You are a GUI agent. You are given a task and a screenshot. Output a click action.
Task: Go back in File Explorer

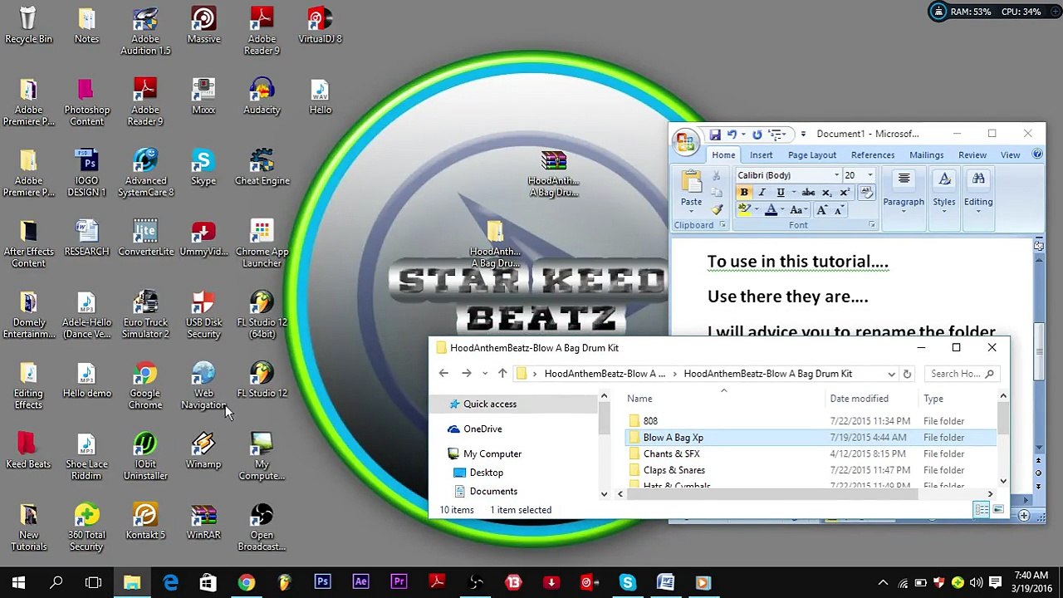click(443, 374)
